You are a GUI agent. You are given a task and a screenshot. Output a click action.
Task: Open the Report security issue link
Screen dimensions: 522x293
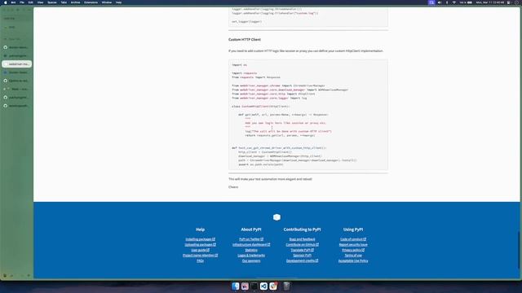(x=353, y=244)
